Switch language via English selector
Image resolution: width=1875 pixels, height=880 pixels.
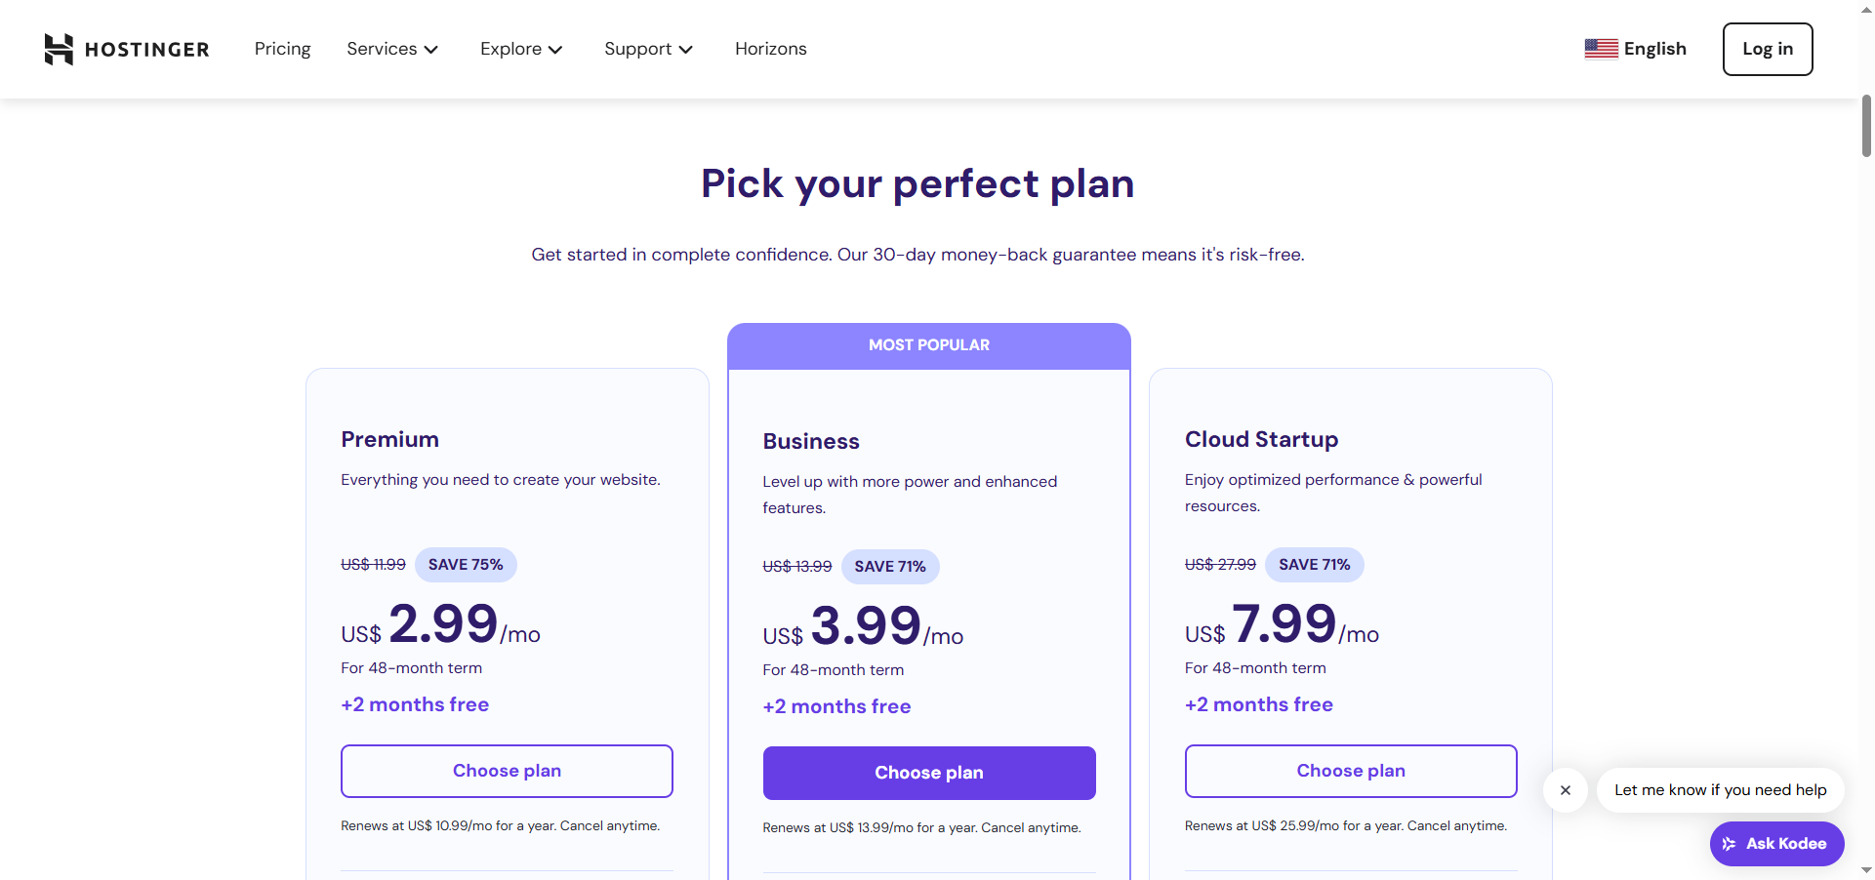pyautogui.click(x=1654, y=49)
